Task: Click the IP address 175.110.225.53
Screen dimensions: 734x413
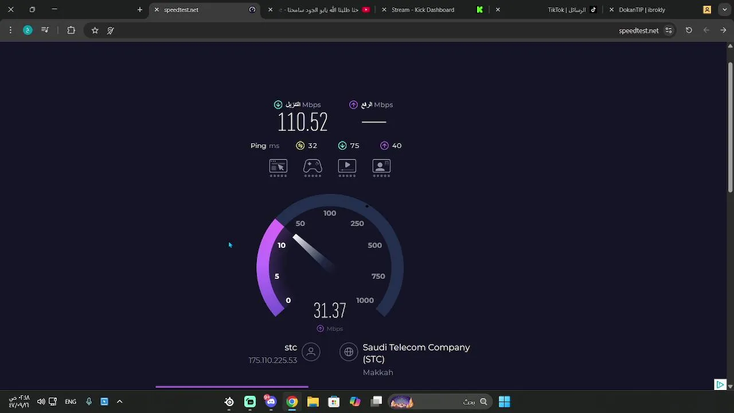Action: click(272, 360)
